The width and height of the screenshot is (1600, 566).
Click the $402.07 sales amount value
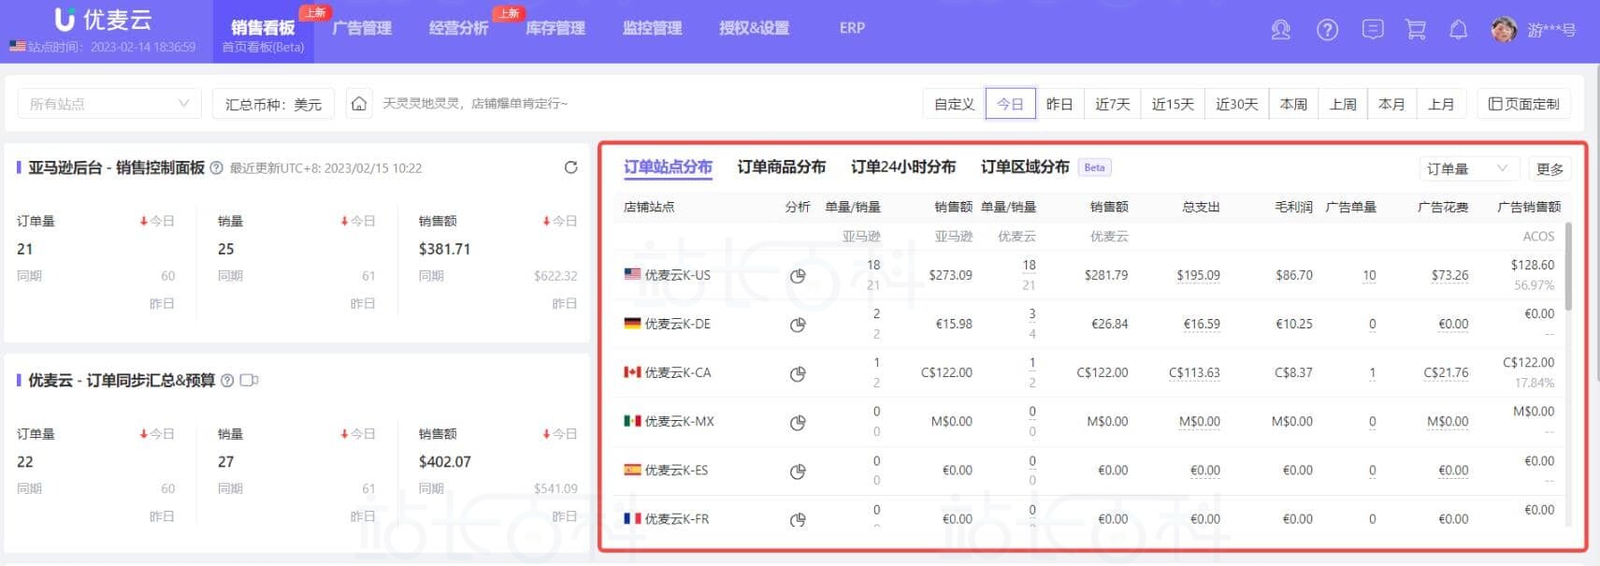(444, 462)
